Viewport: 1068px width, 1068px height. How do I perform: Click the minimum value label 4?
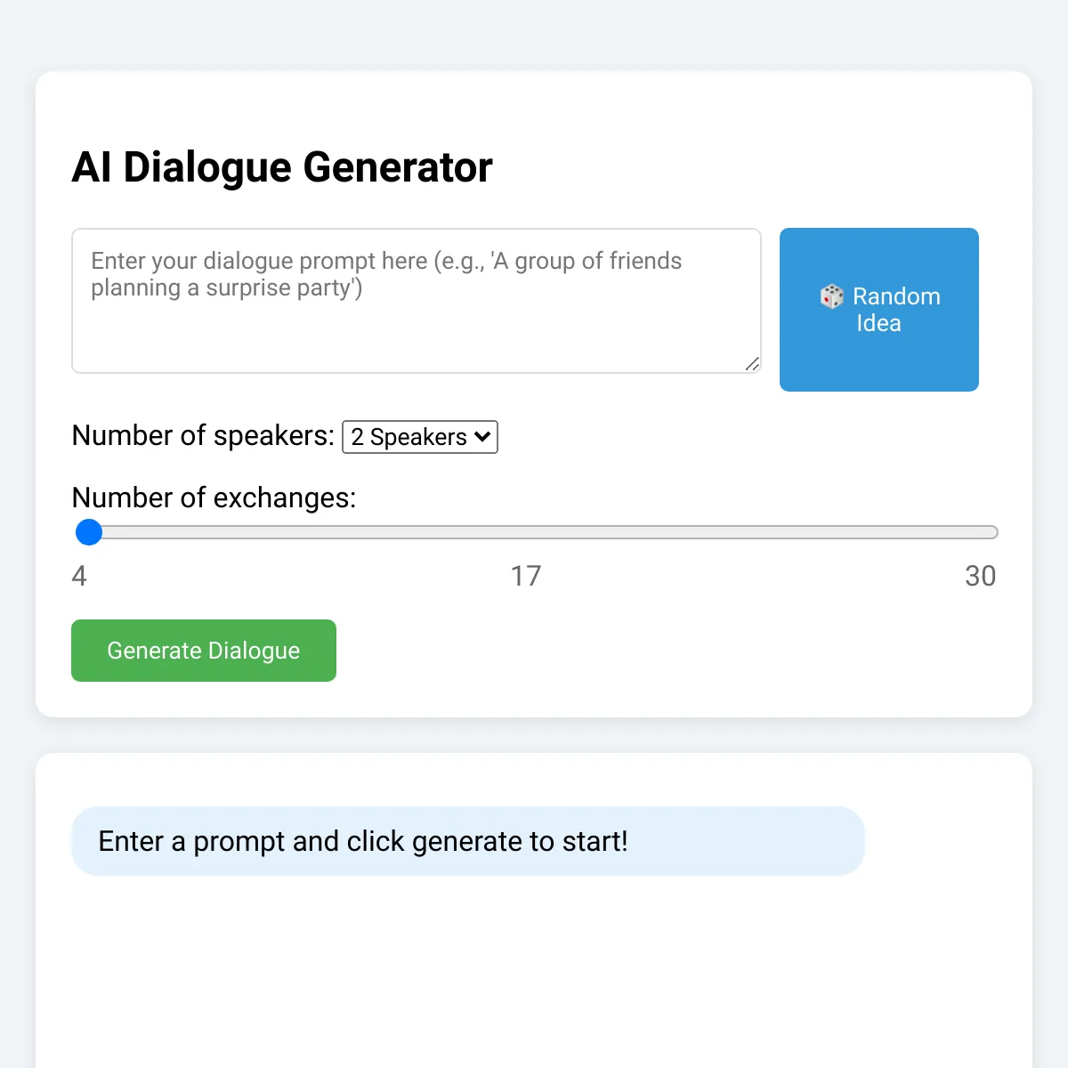click(x=79, y=576)
